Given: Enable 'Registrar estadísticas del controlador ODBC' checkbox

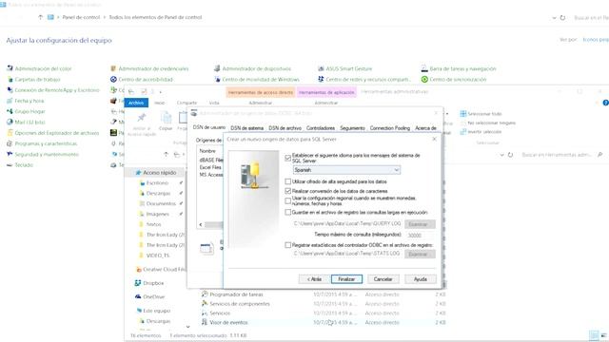Looking at the screenshot, I should pyautogui.click(x=287, y=245).
